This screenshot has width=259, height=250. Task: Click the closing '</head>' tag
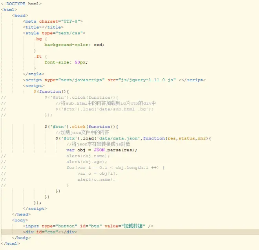click(x=21, y=215)
